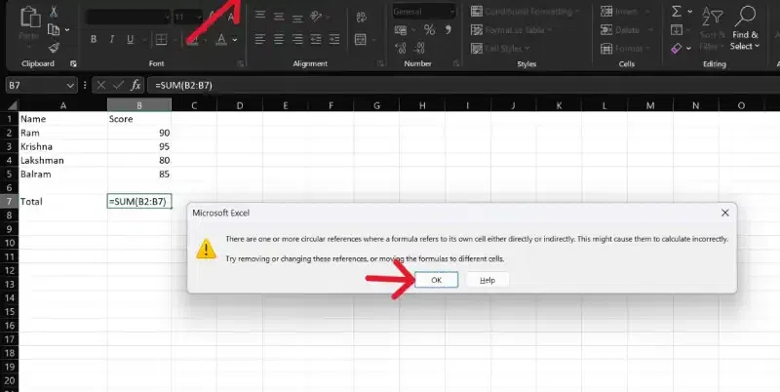
Task: Select Middle Align icon
Action: 279,17
